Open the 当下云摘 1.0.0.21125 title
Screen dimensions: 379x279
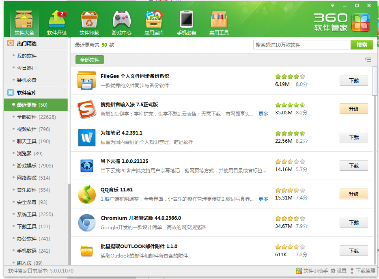coord(124,161)
